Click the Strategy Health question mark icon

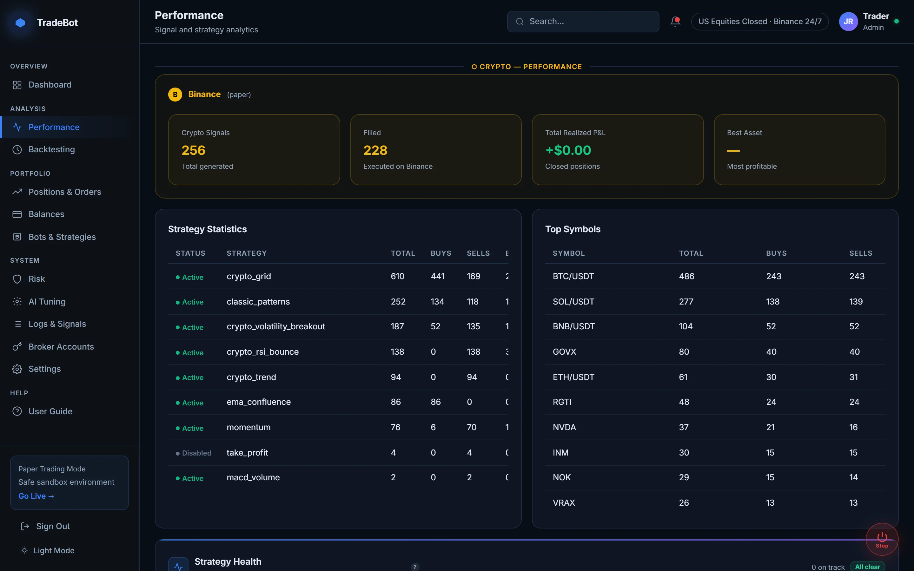pyautogui.click(x=415, y=567)
